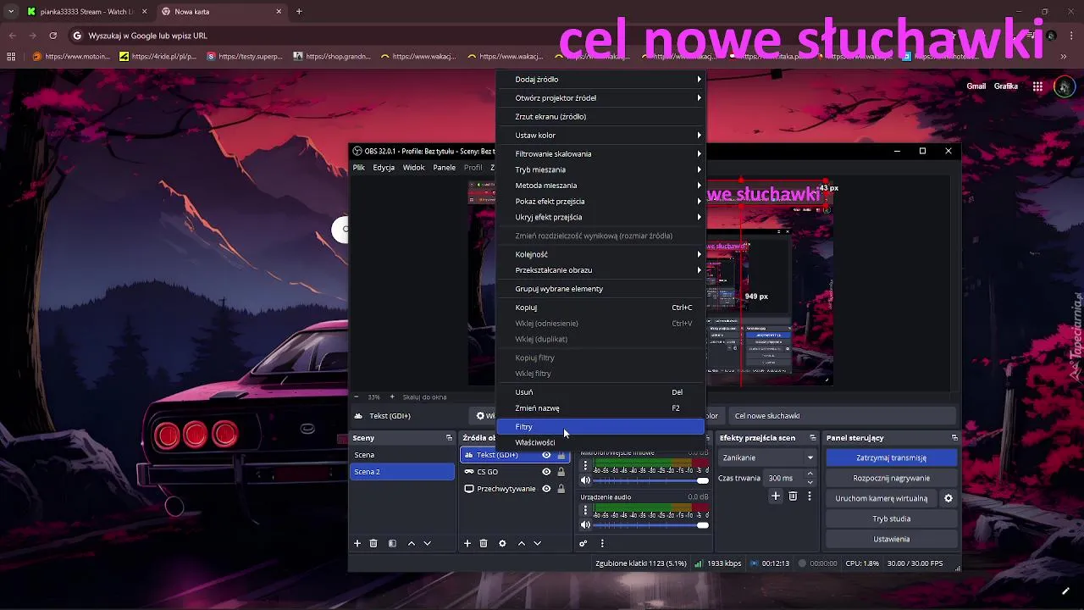Select Zmień nazwę context menu entry

[601, 408]
